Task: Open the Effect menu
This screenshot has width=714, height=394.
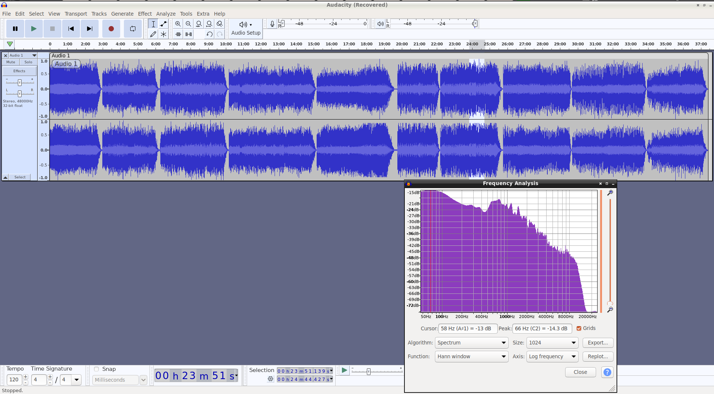Action: (x=145, y=14)
